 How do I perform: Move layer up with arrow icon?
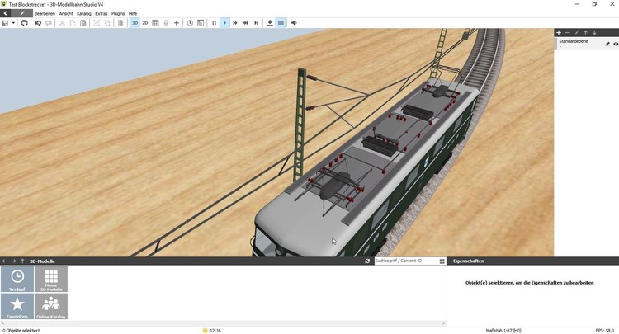(x=585, y=33)
